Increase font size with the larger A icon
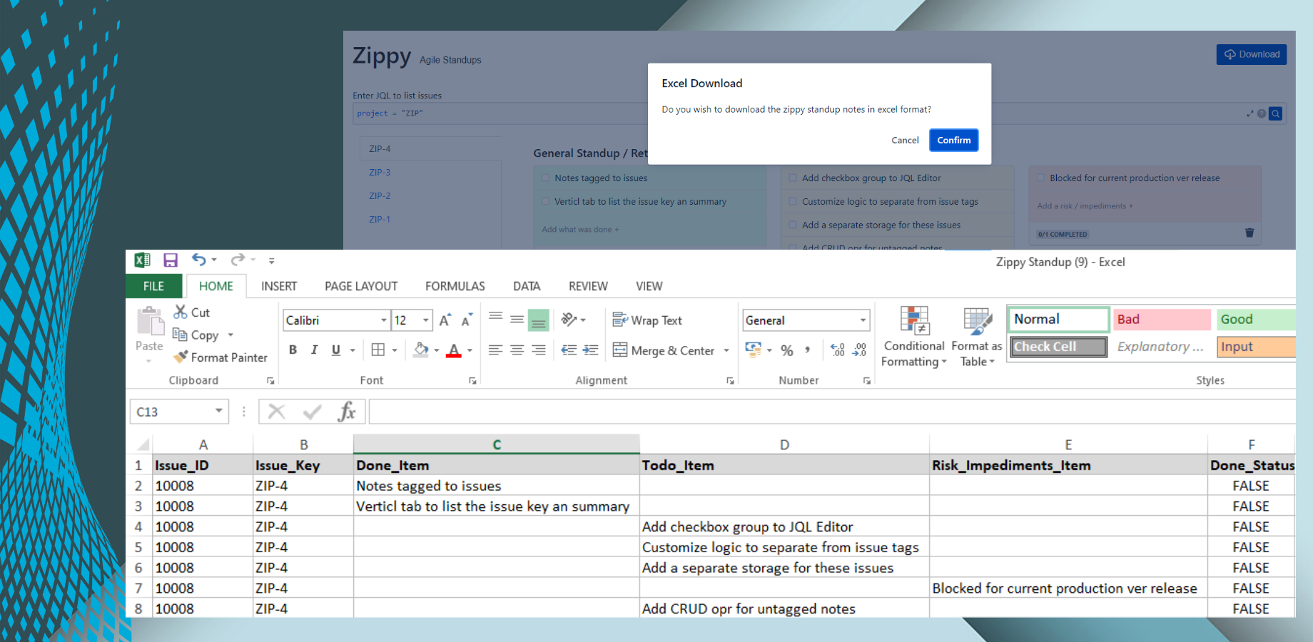Image resolution: width=1313 pixels, height=642 pixels. 445,320
